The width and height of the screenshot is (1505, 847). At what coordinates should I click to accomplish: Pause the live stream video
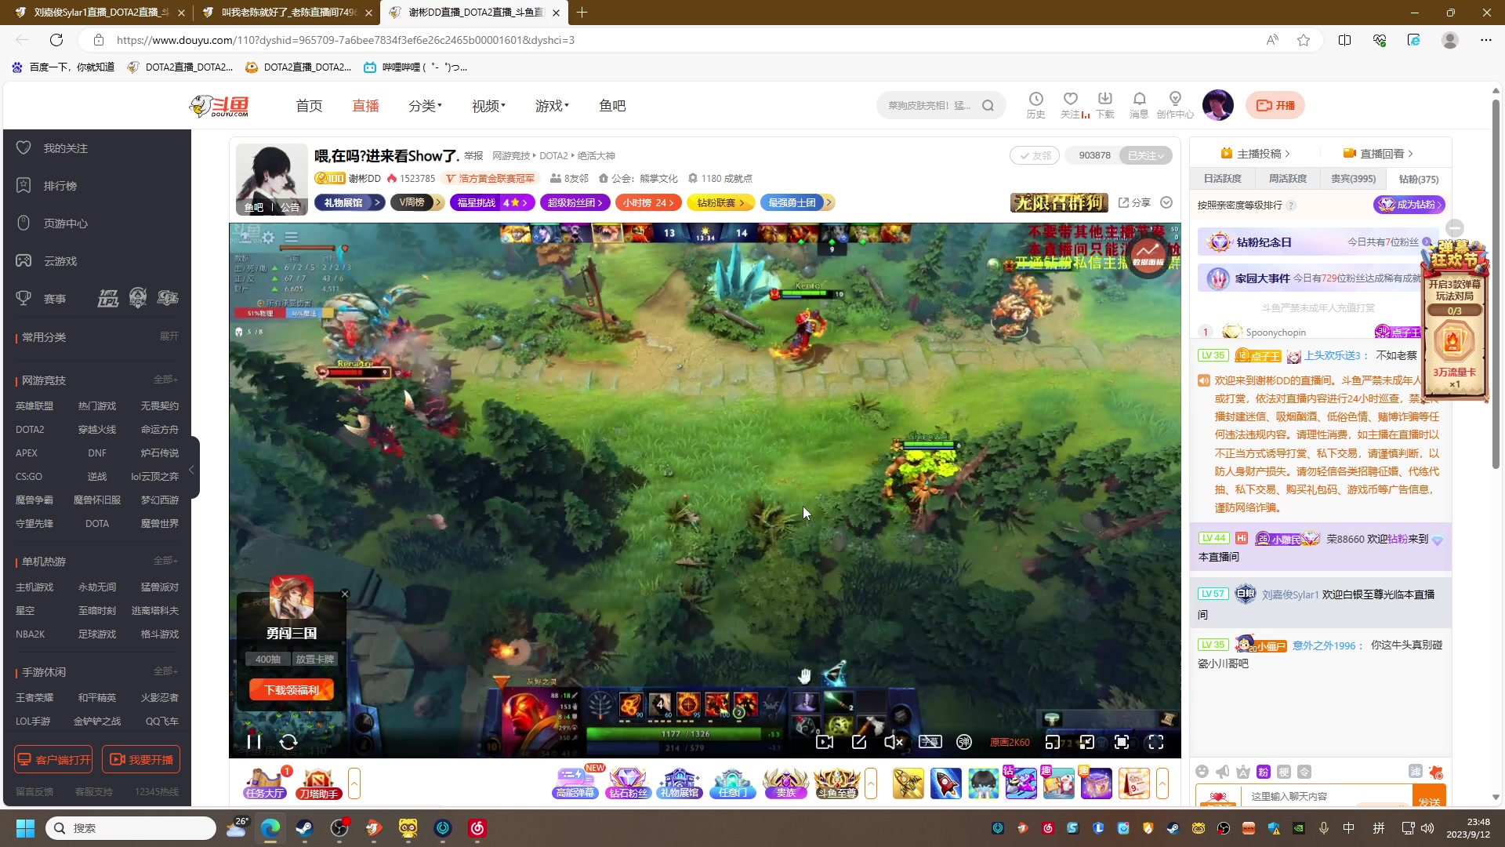253,742
